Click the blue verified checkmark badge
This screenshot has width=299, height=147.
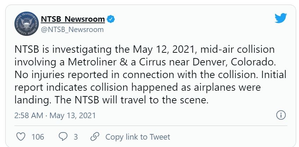(x=111, y=19)
